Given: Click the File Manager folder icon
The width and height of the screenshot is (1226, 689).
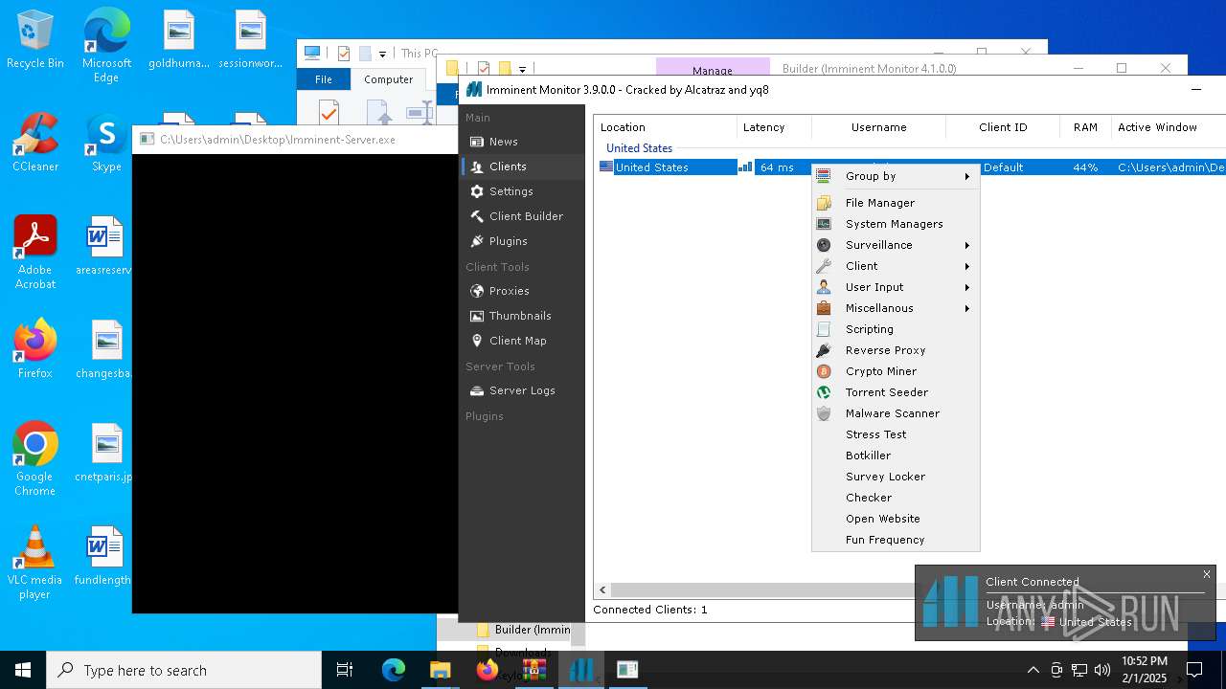Looking at the screenshot, I should (x=824, y=203).
